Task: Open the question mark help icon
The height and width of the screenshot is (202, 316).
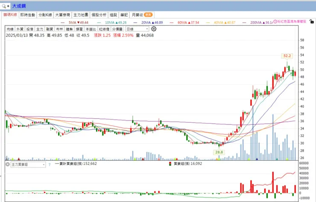Action: pos(50,164)
